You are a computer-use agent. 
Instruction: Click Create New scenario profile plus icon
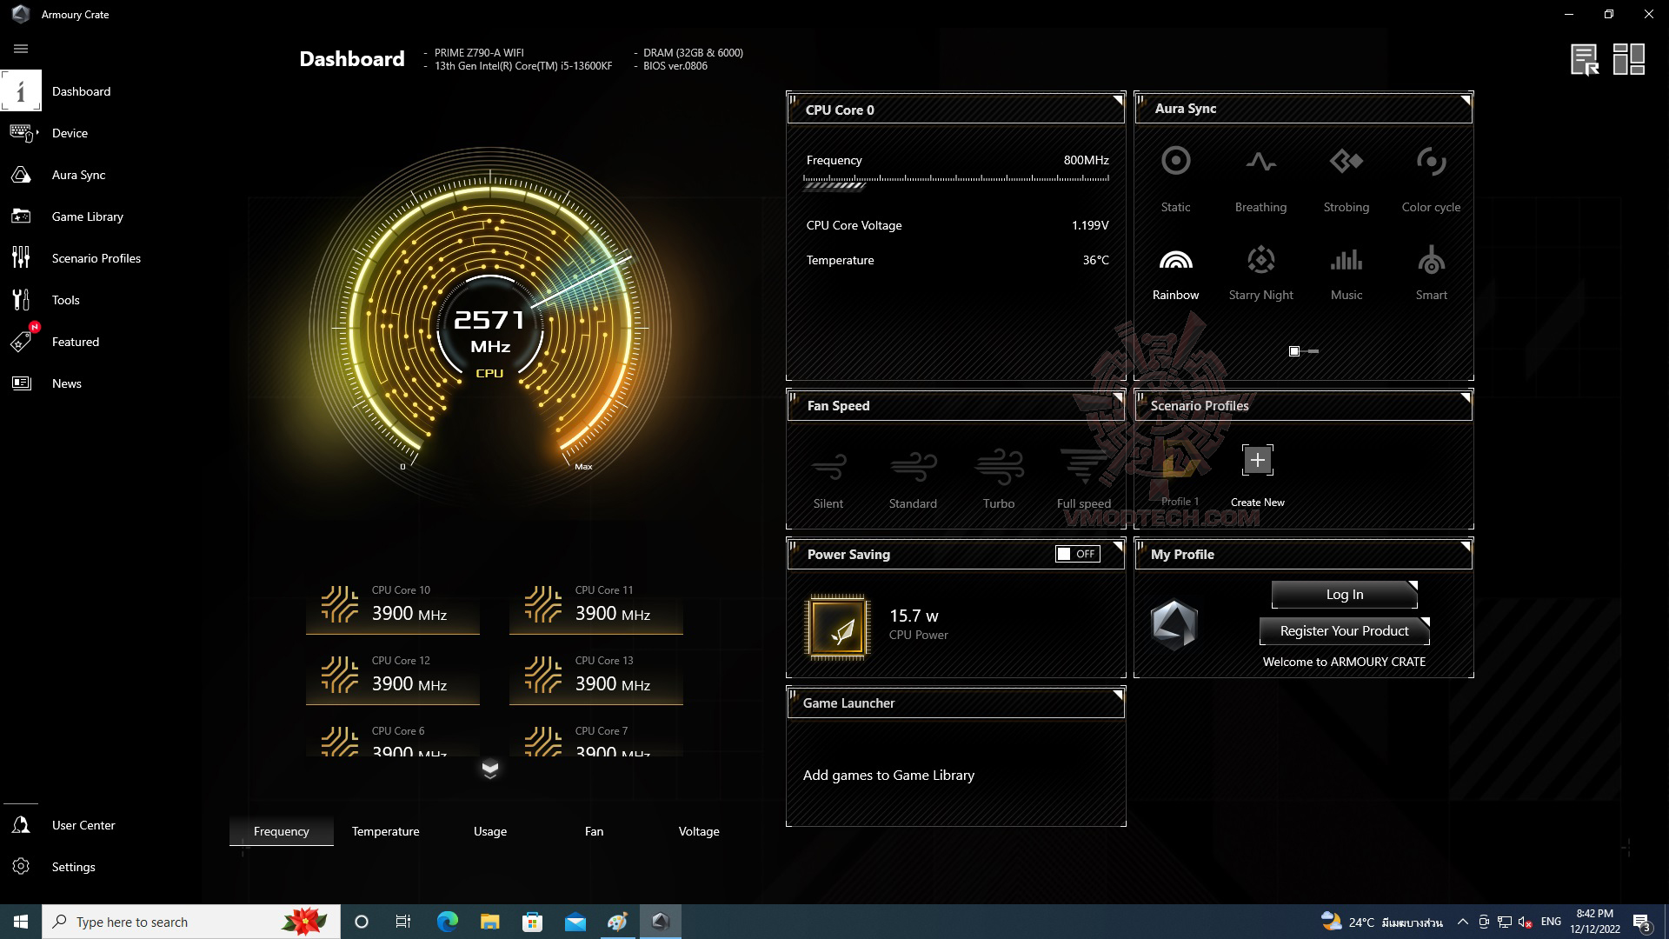(1257, 461)
